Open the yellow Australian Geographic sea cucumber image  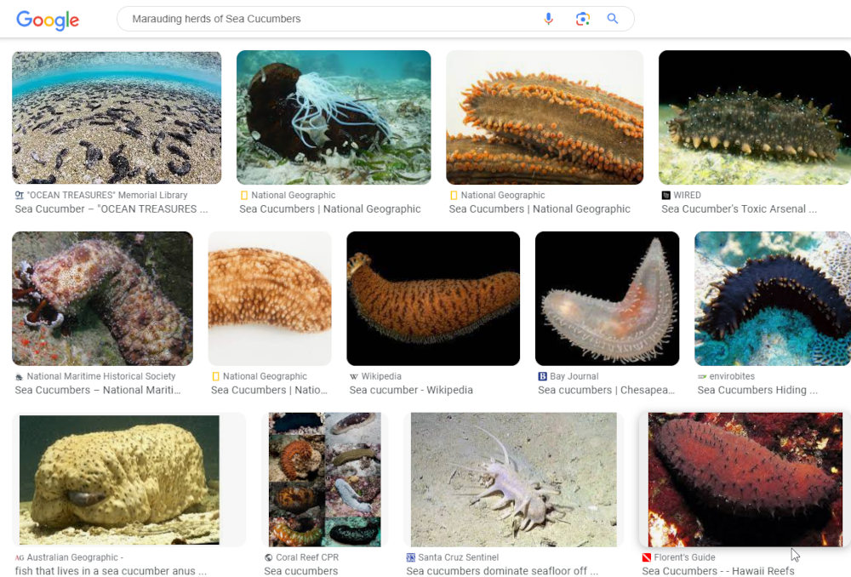[119, 480]
